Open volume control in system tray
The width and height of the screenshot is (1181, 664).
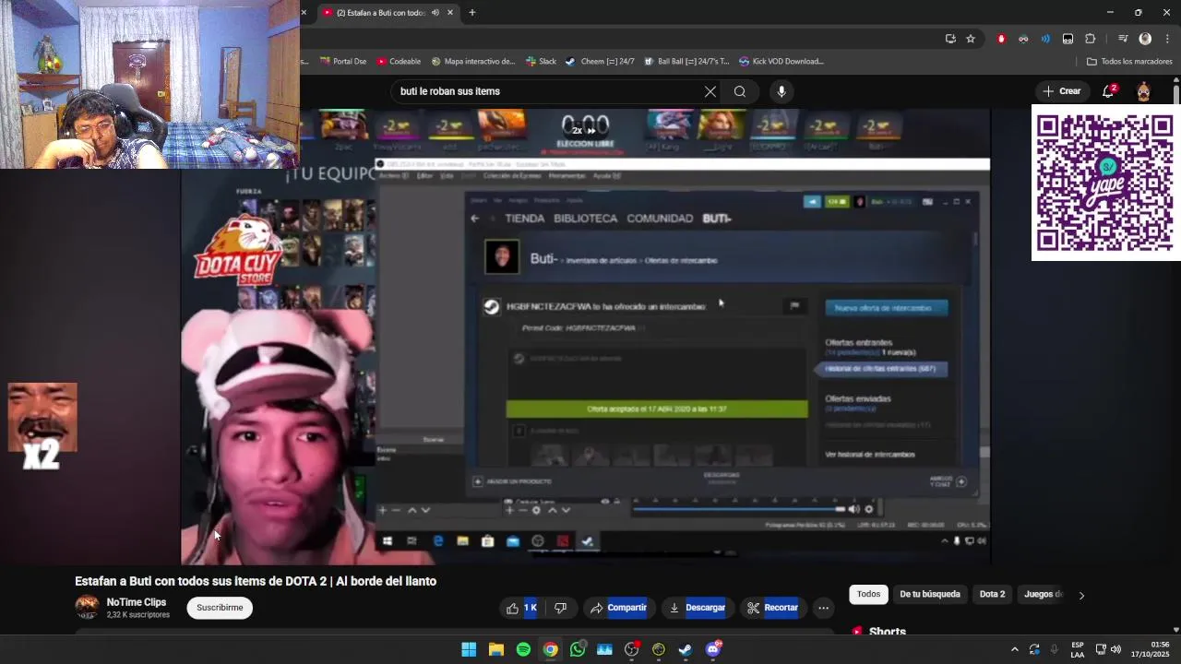[x=1115, y=649]
